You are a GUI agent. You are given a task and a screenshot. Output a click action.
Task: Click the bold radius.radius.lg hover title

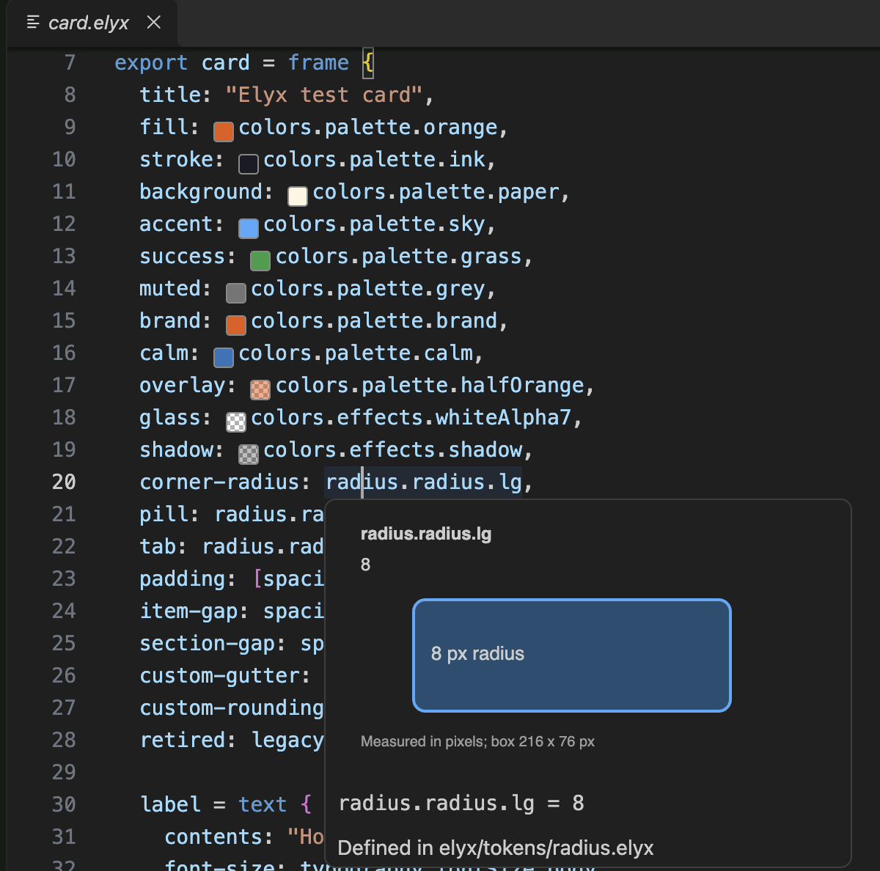click(x=426, y=534)
